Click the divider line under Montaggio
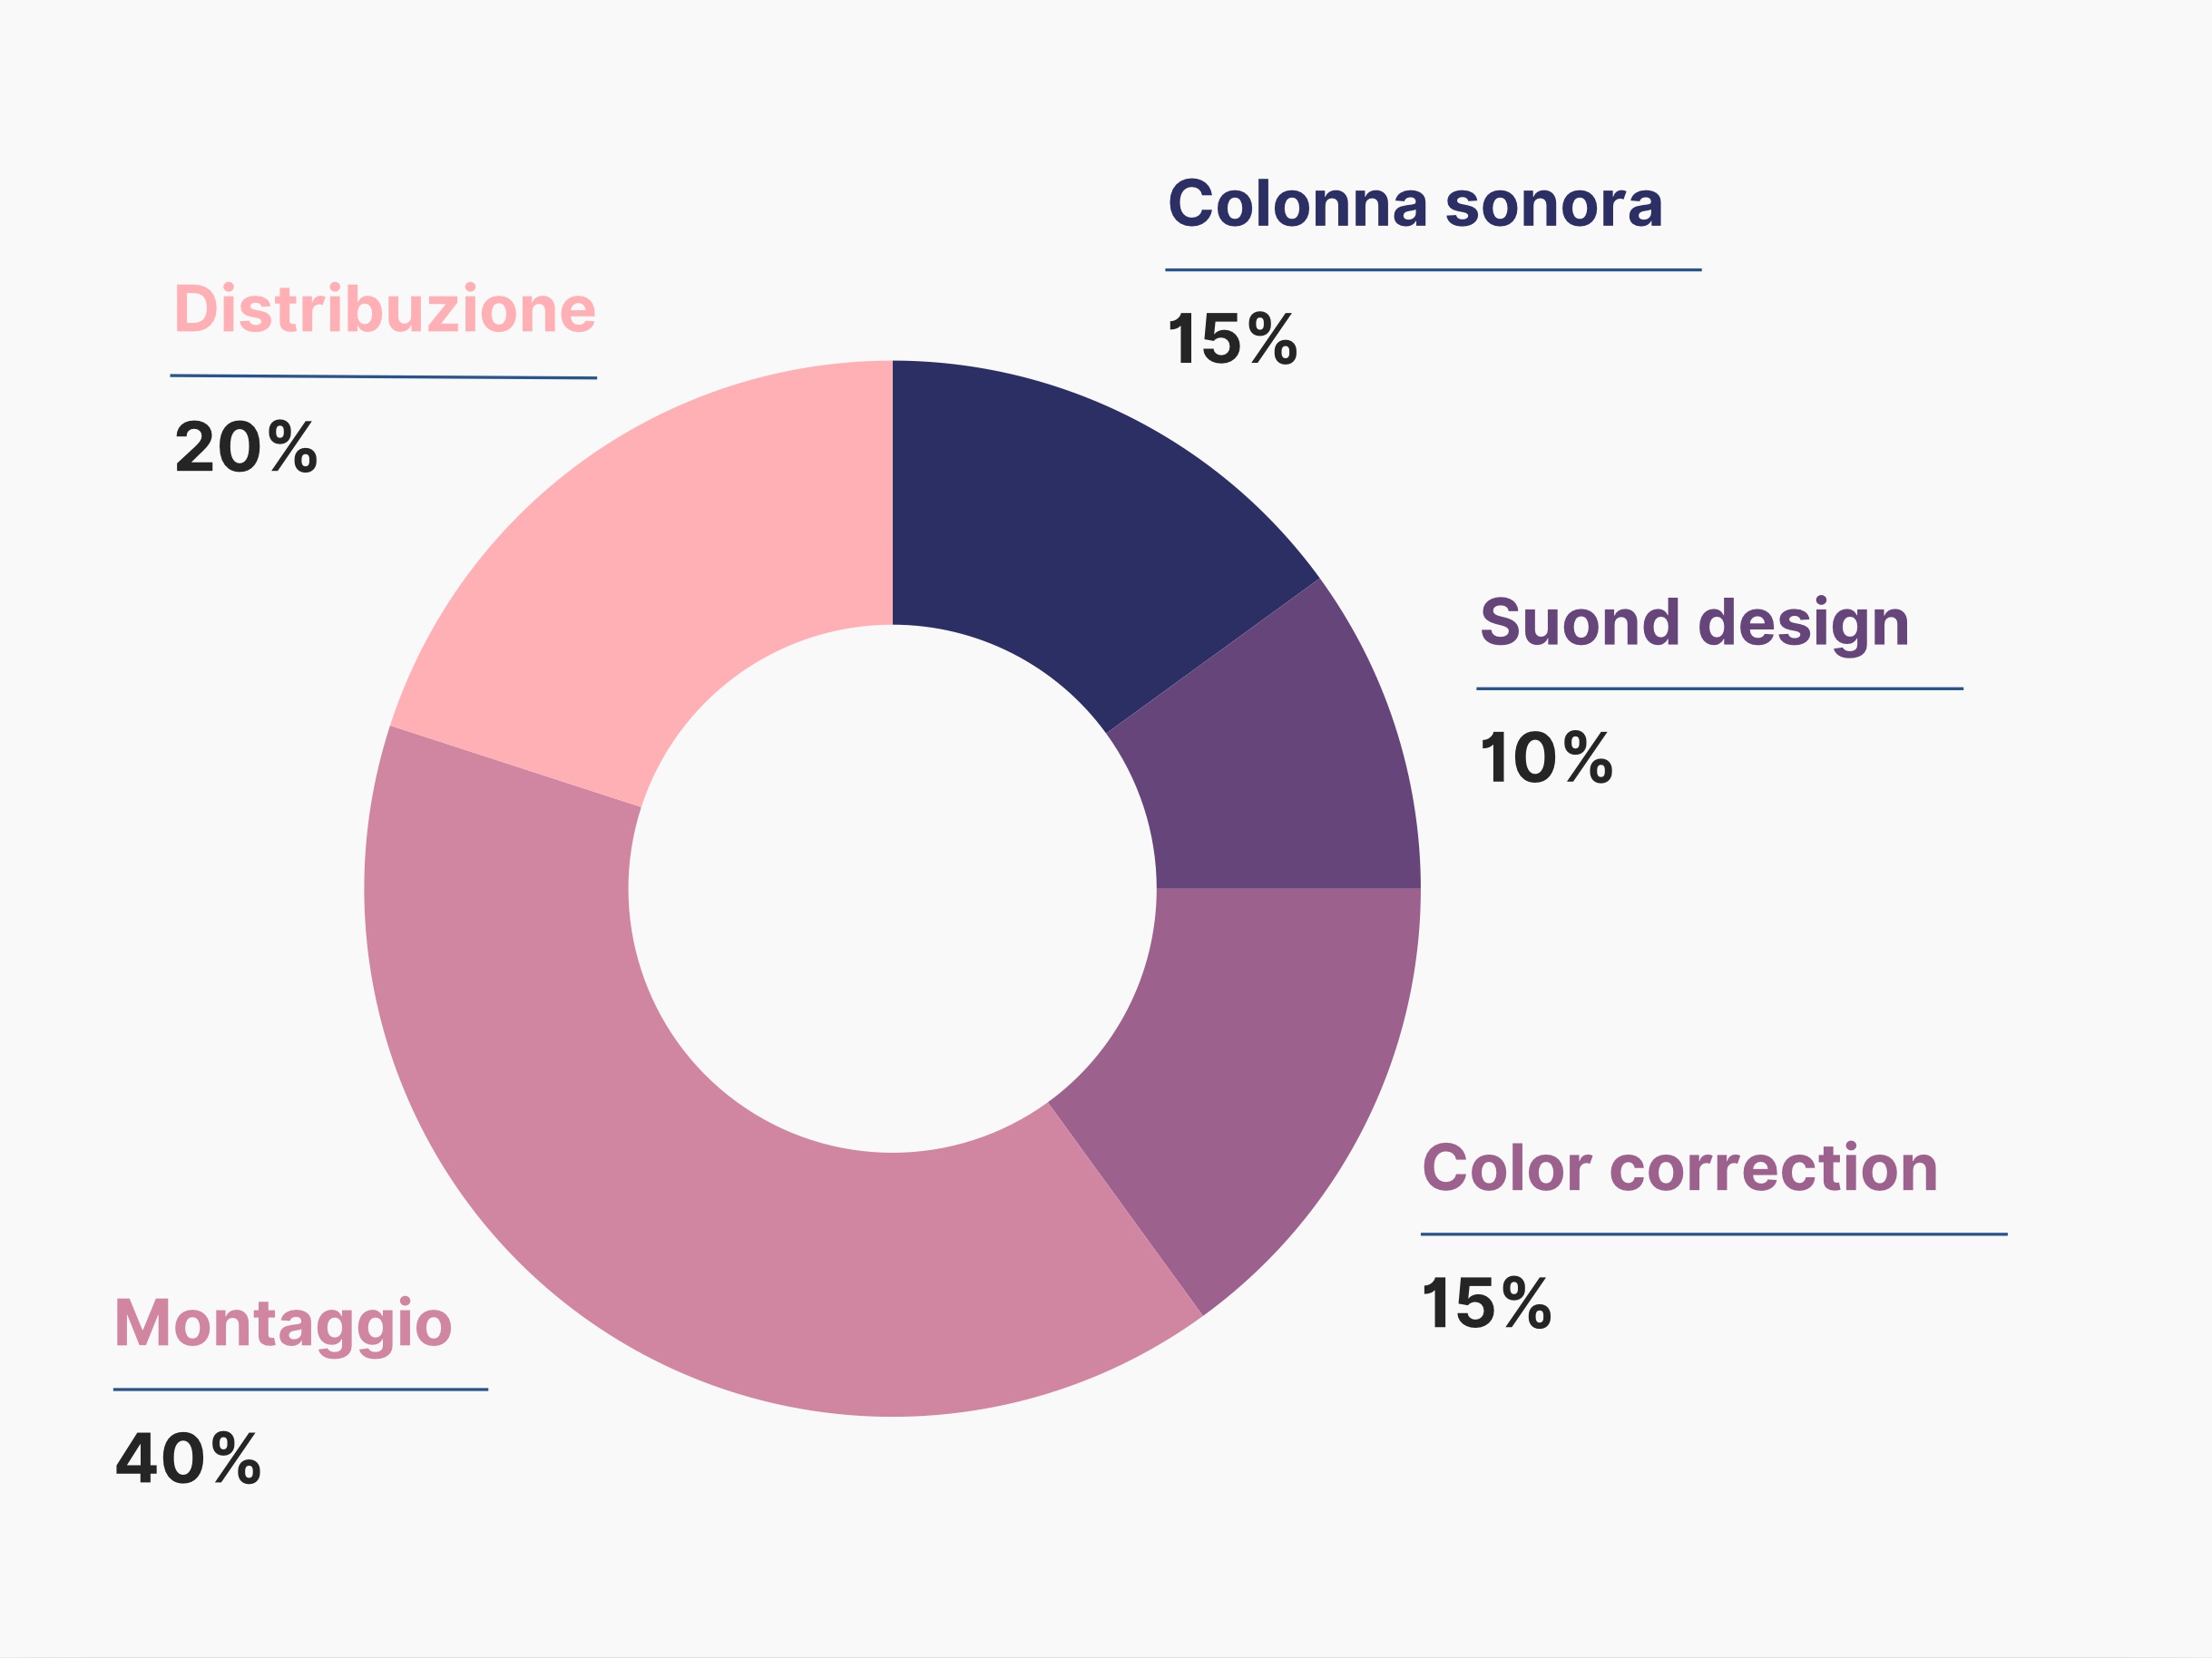Viewport: 2212px width, 1658px height. tap(300, 1390)
